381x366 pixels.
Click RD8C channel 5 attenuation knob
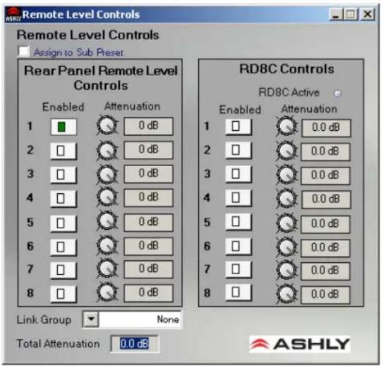coord(287,223)
